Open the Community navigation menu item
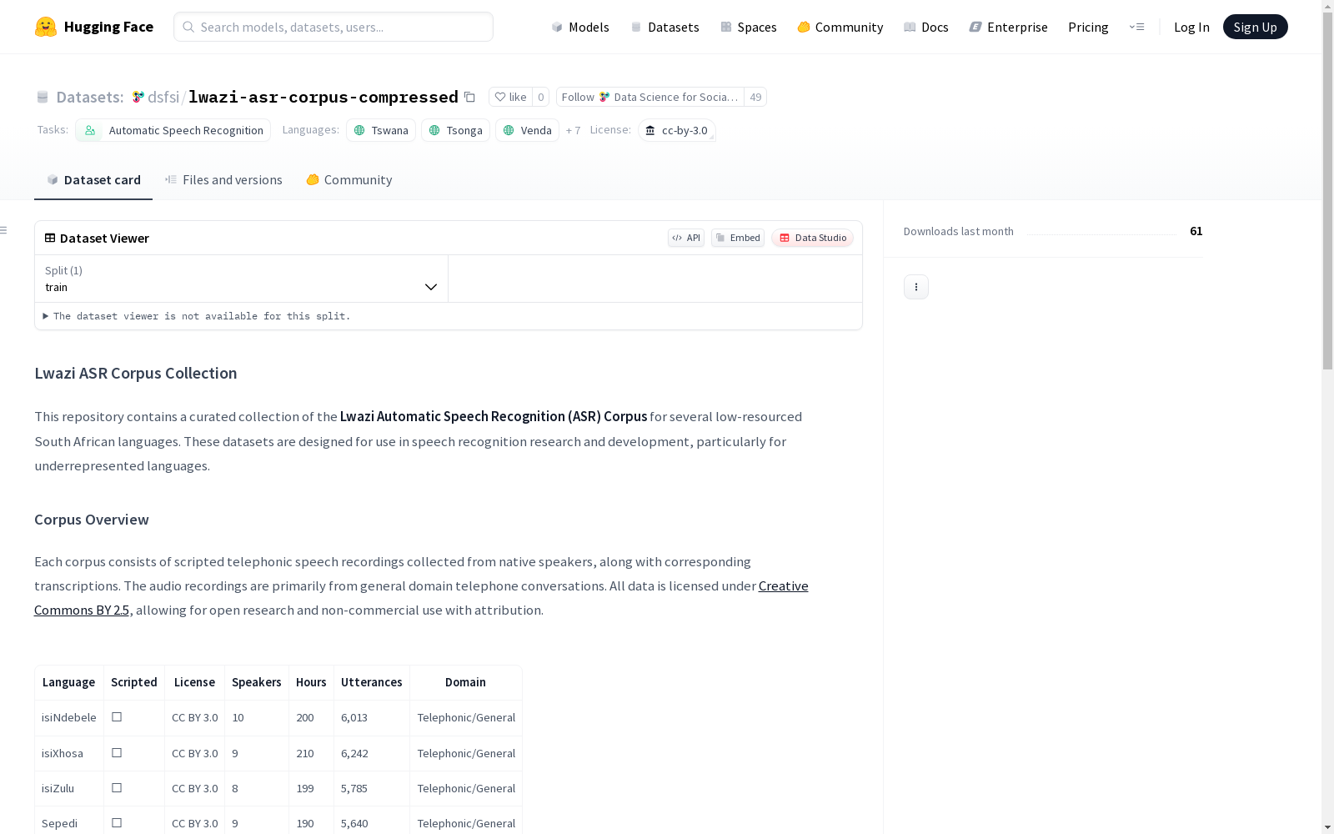 840,27
